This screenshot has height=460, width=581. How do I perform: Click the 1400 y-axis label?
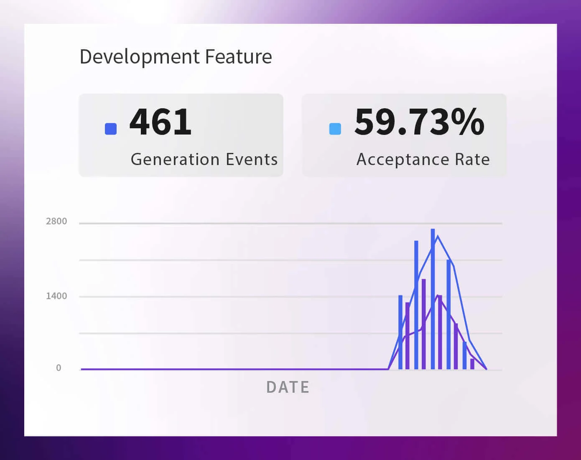coord(56,296)
